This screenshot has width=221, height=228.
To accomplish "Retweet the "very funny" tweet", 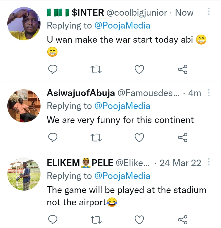I will [x=96, y=138].
